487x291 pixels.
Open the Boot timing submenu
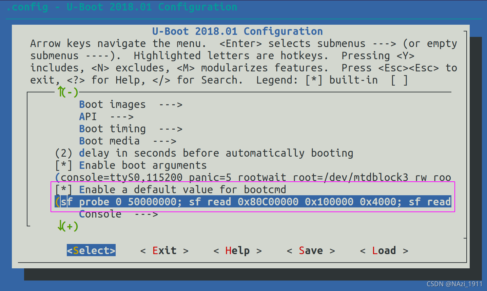point(131,129)
